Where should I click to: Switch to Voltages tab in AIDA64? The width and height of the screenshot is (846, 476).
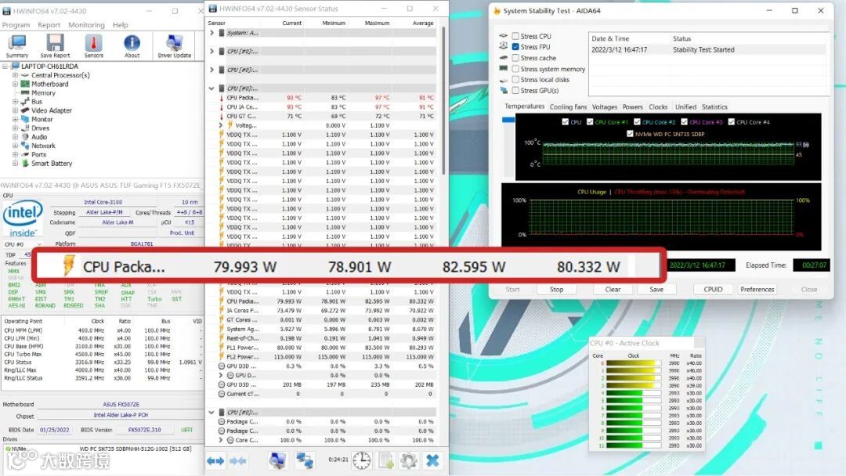[604, 106]
